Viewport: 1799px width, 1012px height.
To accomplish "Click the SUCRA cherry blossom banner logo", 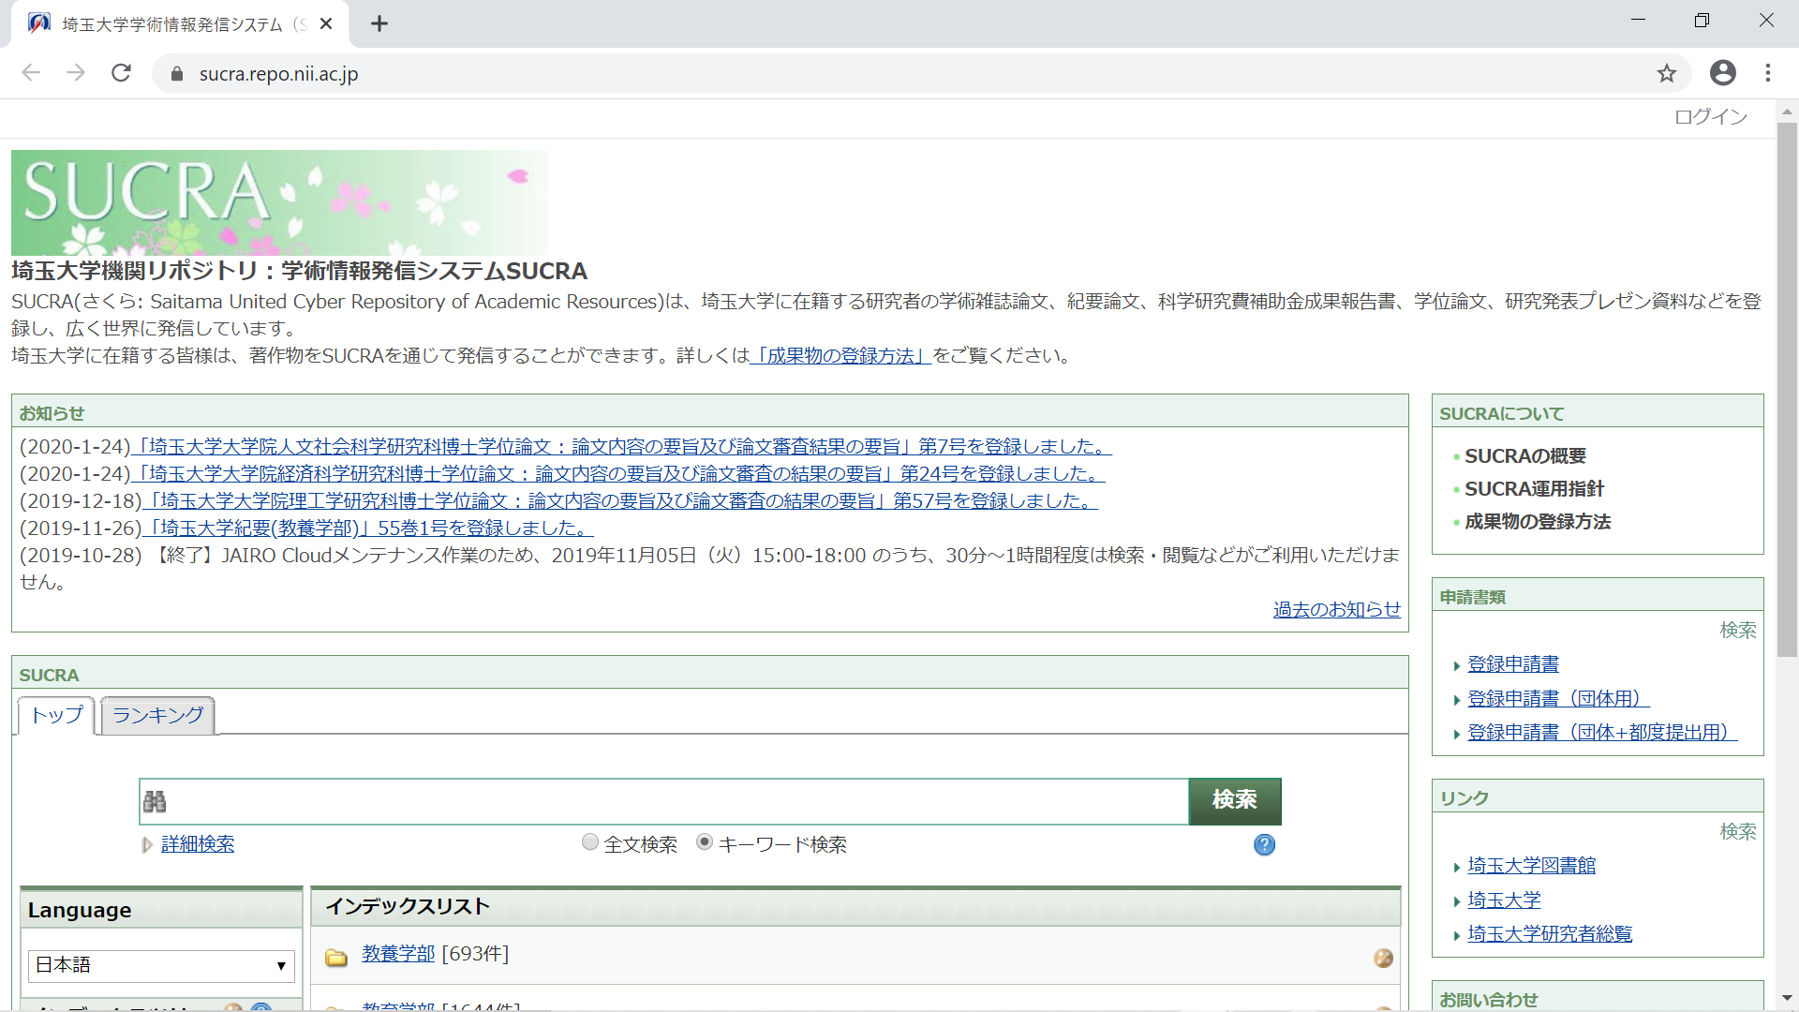I will 279,202.
